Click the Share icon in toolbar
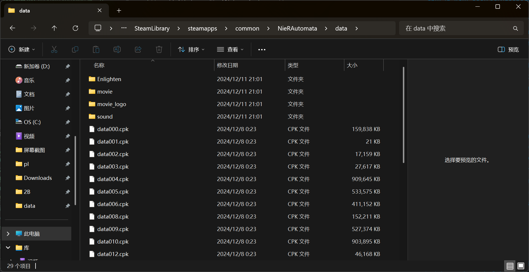This screenshot has height=272, width=529. click(x=138, y=49)
